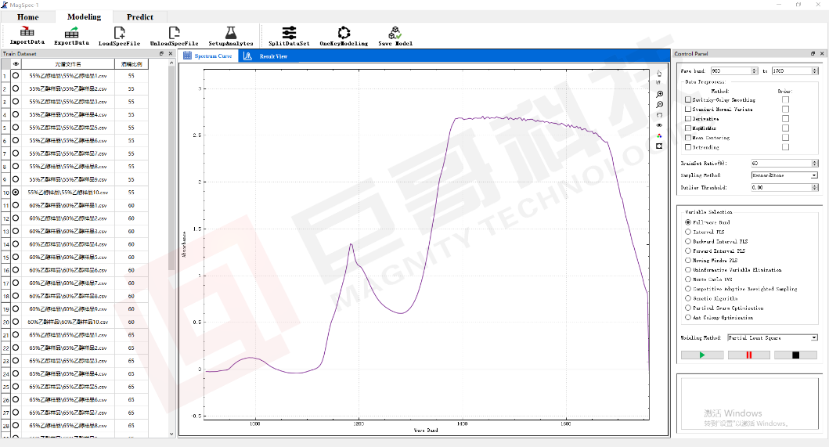Click the Outlier Threshold value field
Screen dimensions: 829x447
tap(781, 187)
